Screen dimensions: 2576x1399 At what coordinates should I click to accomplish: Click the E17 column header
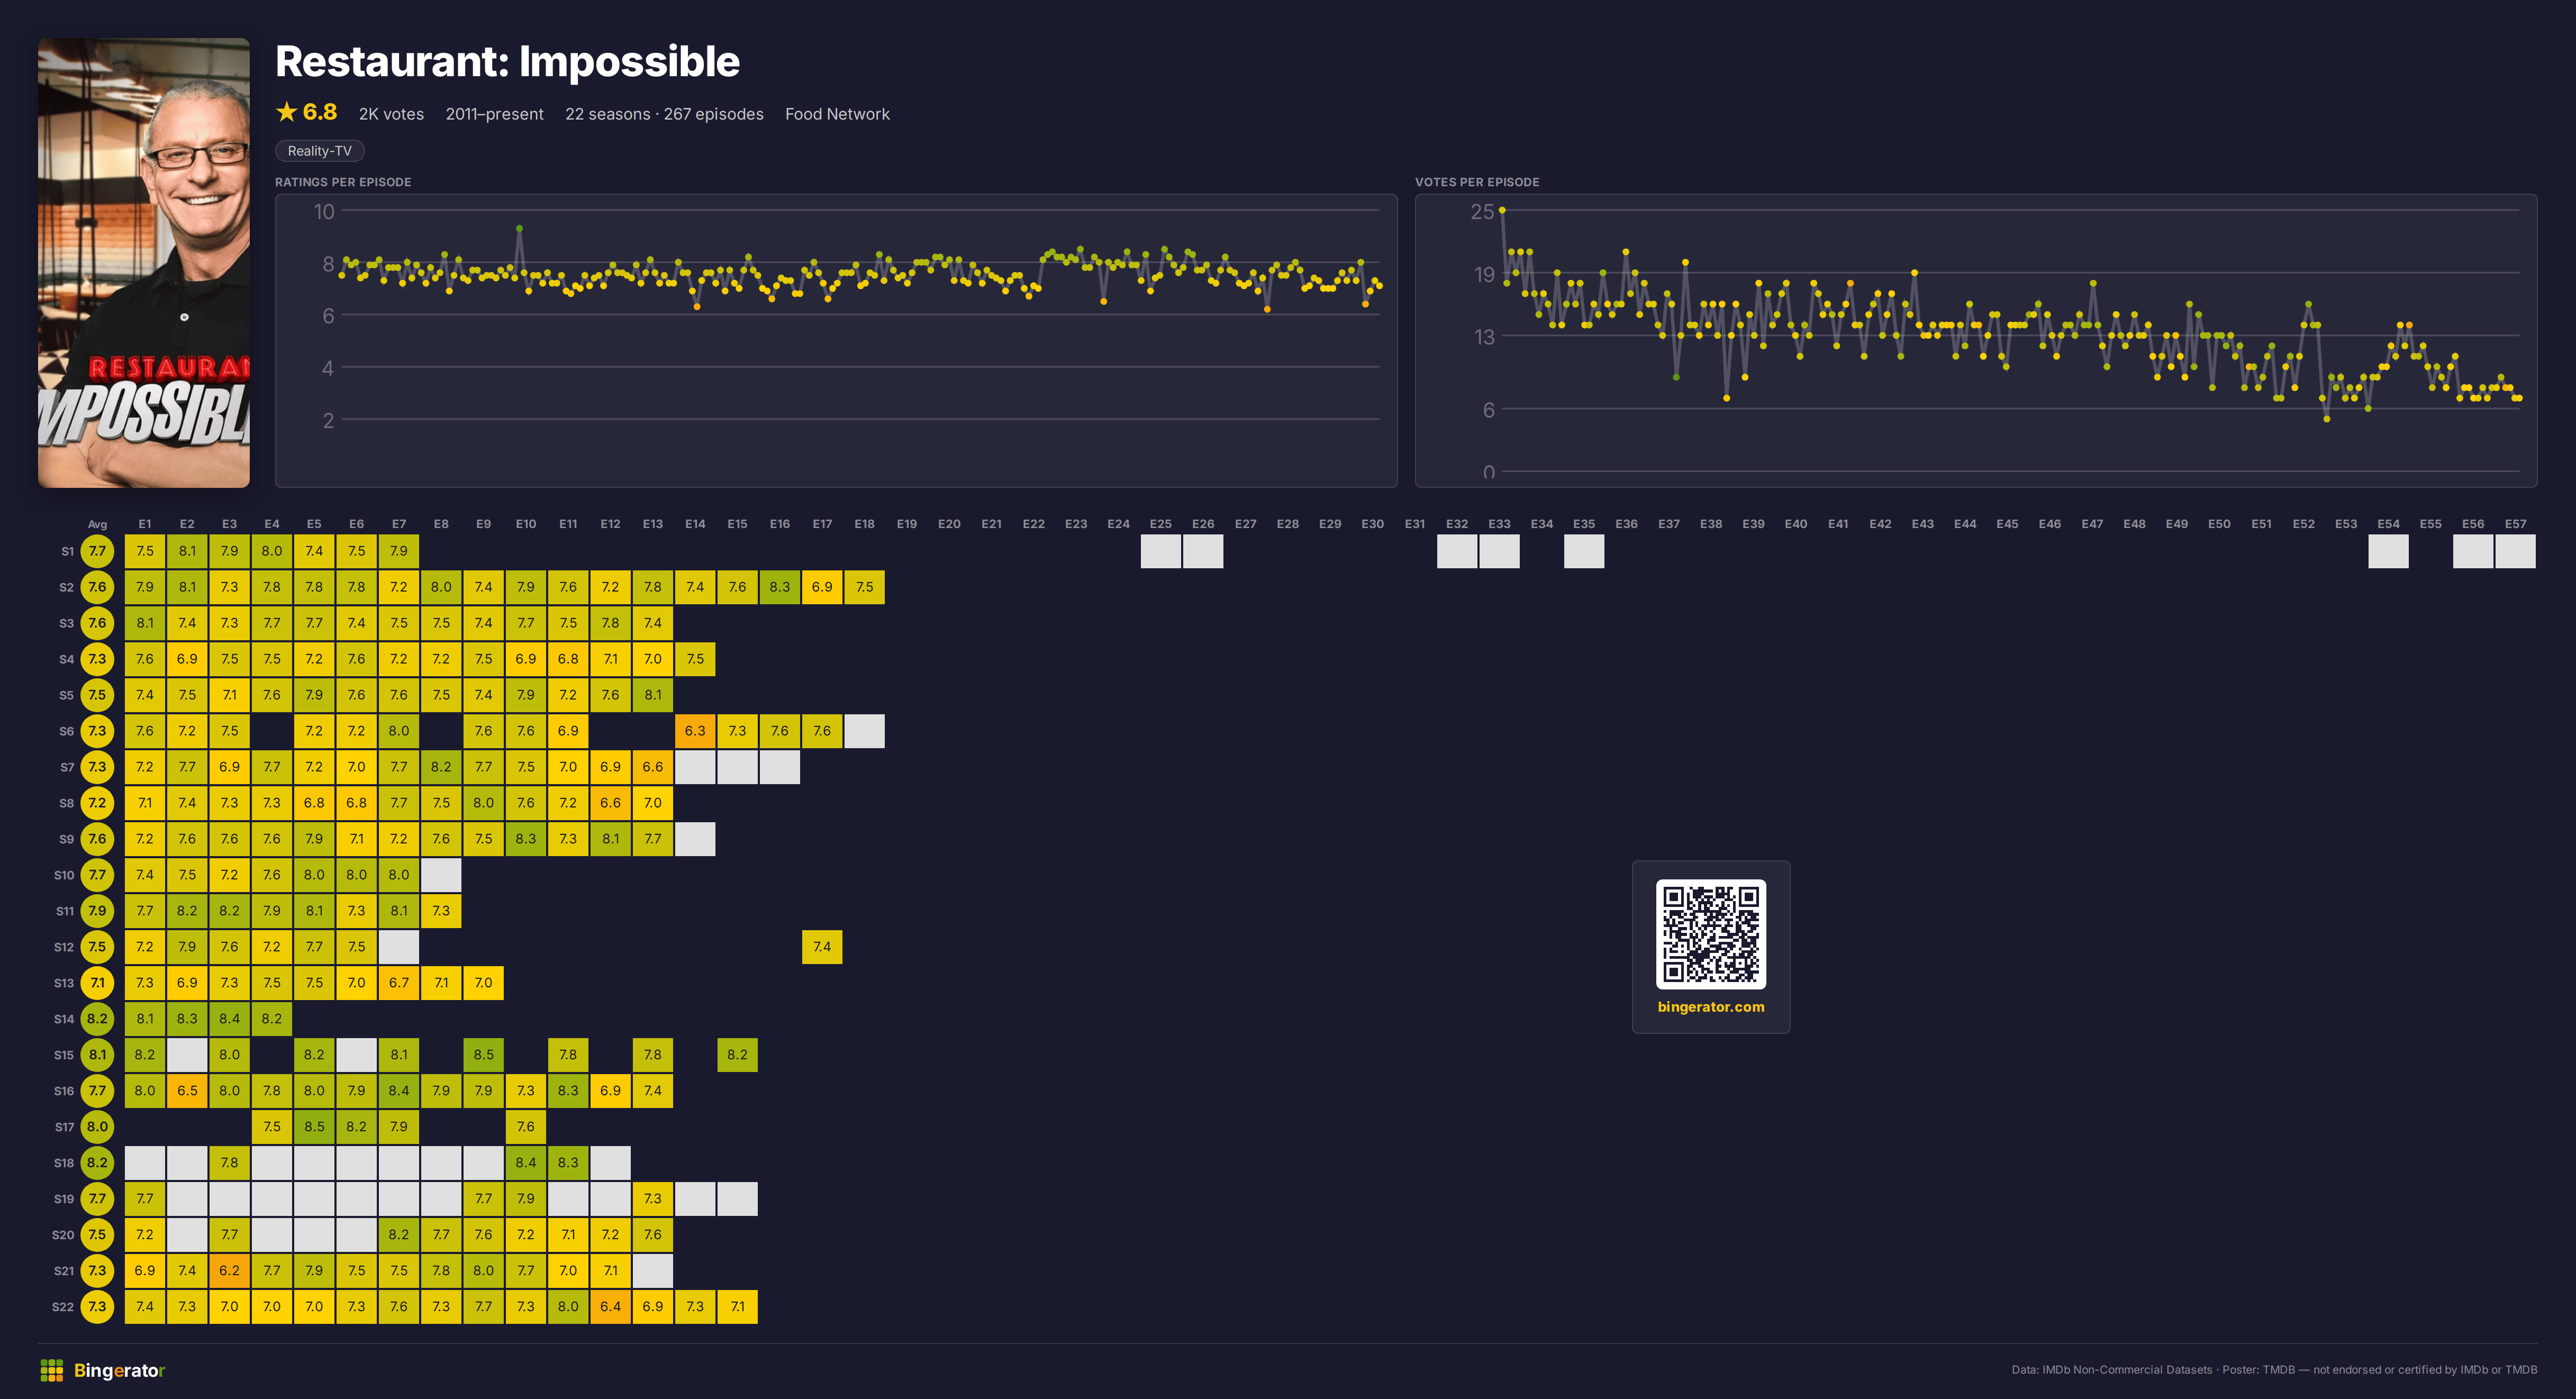822,524
